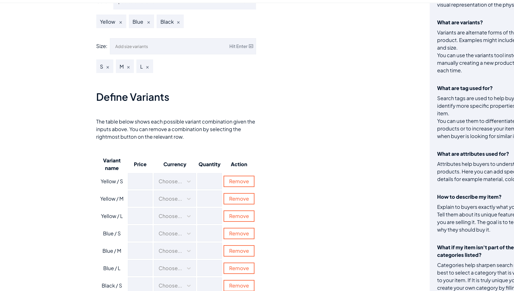Expand the Choose currency selector for Blue / M
514x291 pixels.
click(175, 251)
